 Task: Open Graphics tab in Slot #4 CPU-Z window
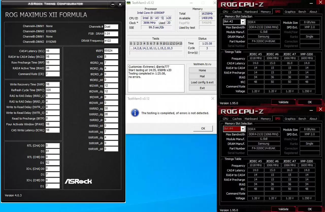[x=290, y=119]
